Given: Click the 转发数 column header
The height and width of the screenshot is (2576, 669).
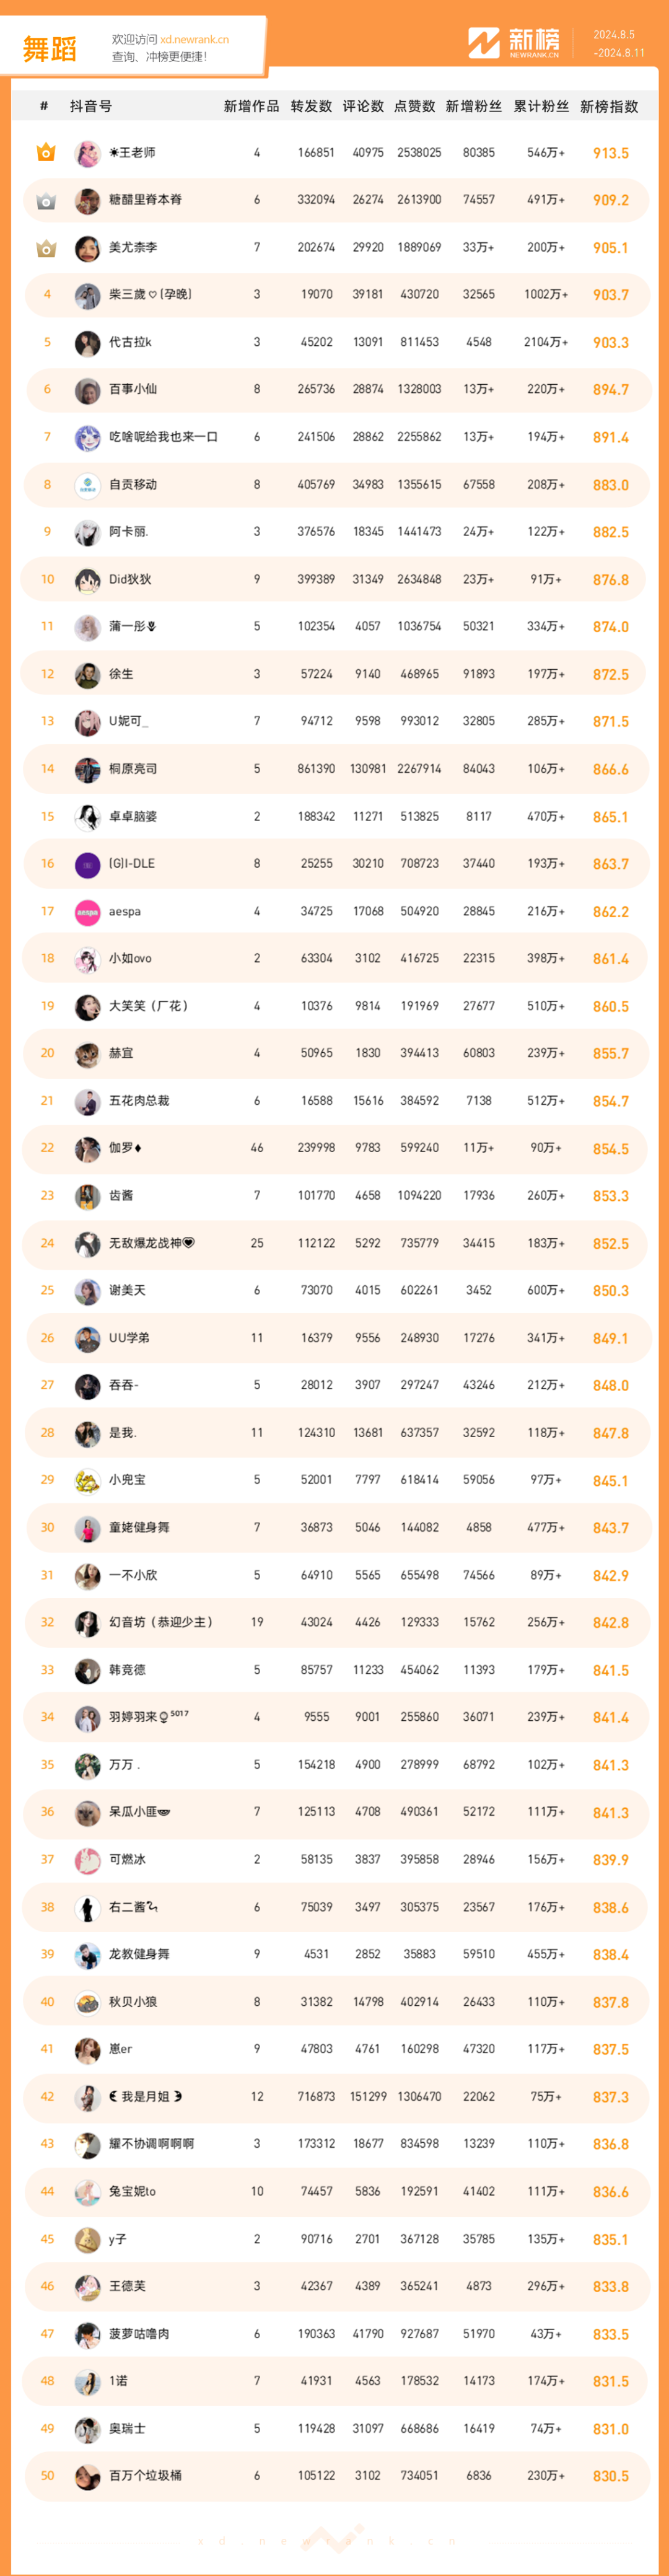Looking at the screenshot, I should tap(311, 106).
